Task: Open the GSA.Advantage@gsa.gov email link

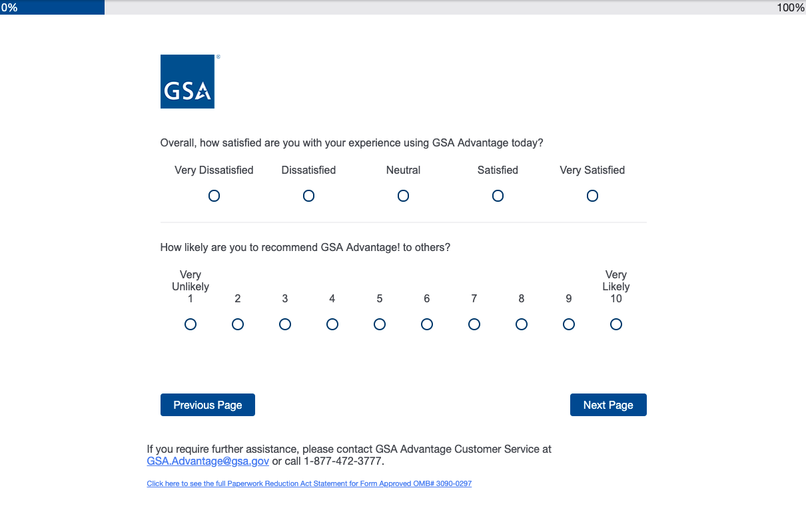Action: pyautogui.click(x=208, y=461)
